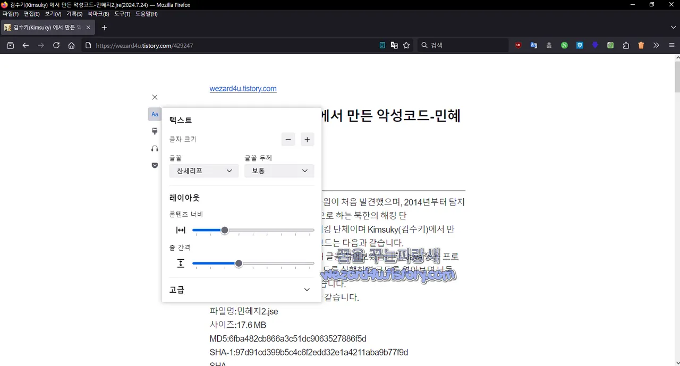The width and height of the screenshot is (680, 366).
Task: Open the list all tabs chevron
Action: tap(674, 28)
